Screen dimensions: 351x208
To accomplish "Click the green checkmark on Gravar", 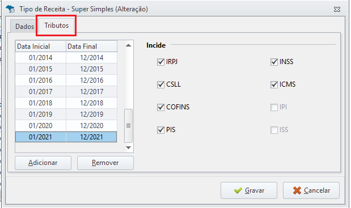I will 238,190.
